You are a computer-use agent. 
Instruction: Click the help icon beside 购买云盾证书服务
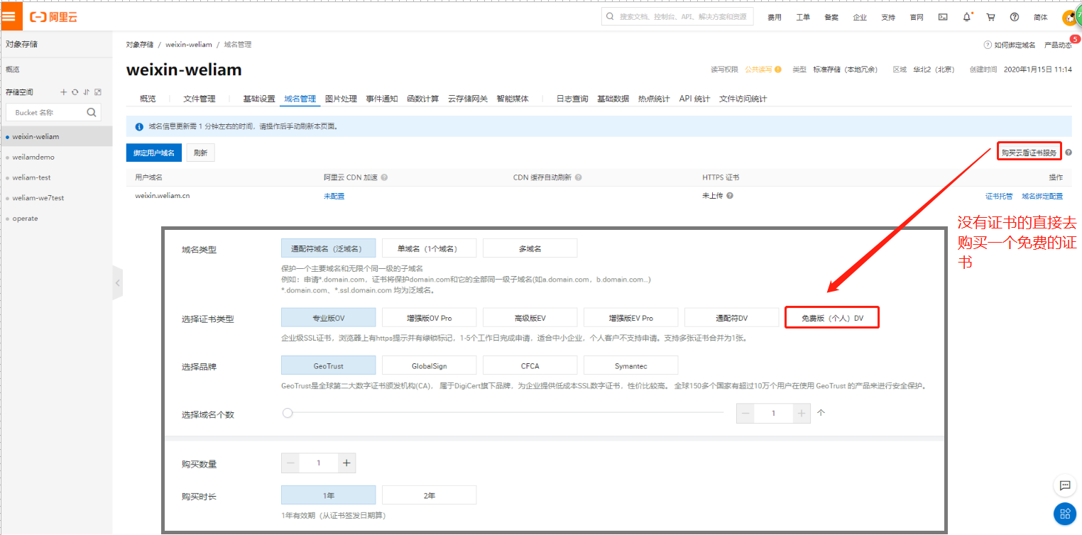(x=1069, y=153)
